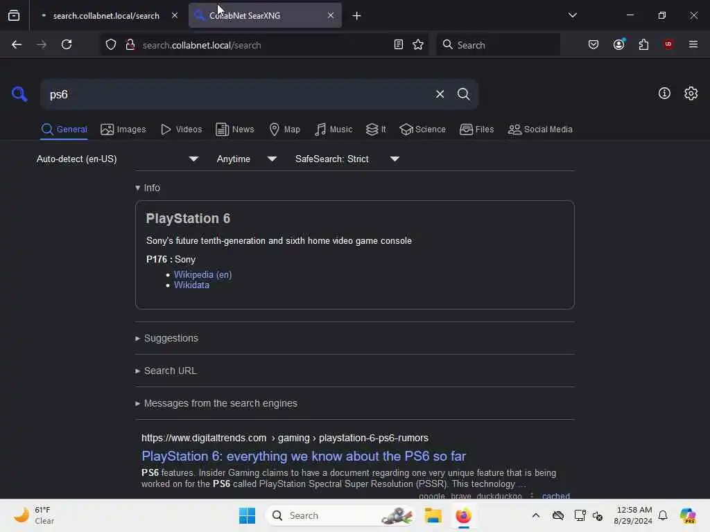Switch to Map category
Screen dimensions: 710x532
point(284,130)
